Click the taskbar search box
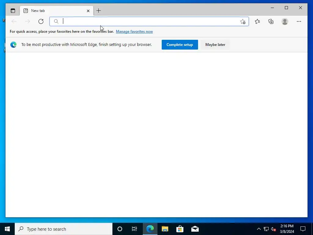The image size is (313, 235). (64, 229)
